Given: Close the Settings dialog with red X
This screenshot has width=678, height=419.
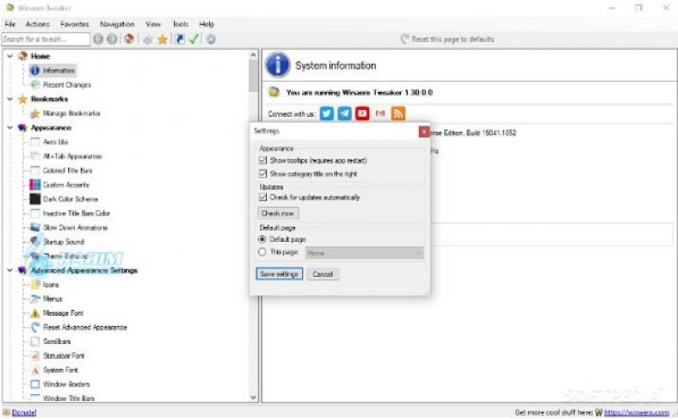Looking at the screenshot, I should [x=424, y=132].
